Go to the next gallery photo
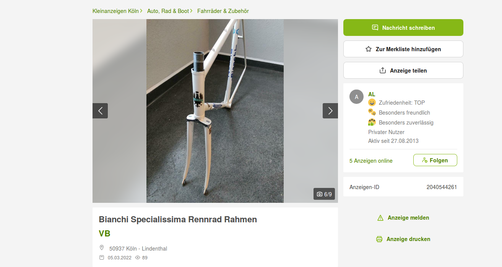This screenshot has width=502, height=267. (x=330, y=111)
